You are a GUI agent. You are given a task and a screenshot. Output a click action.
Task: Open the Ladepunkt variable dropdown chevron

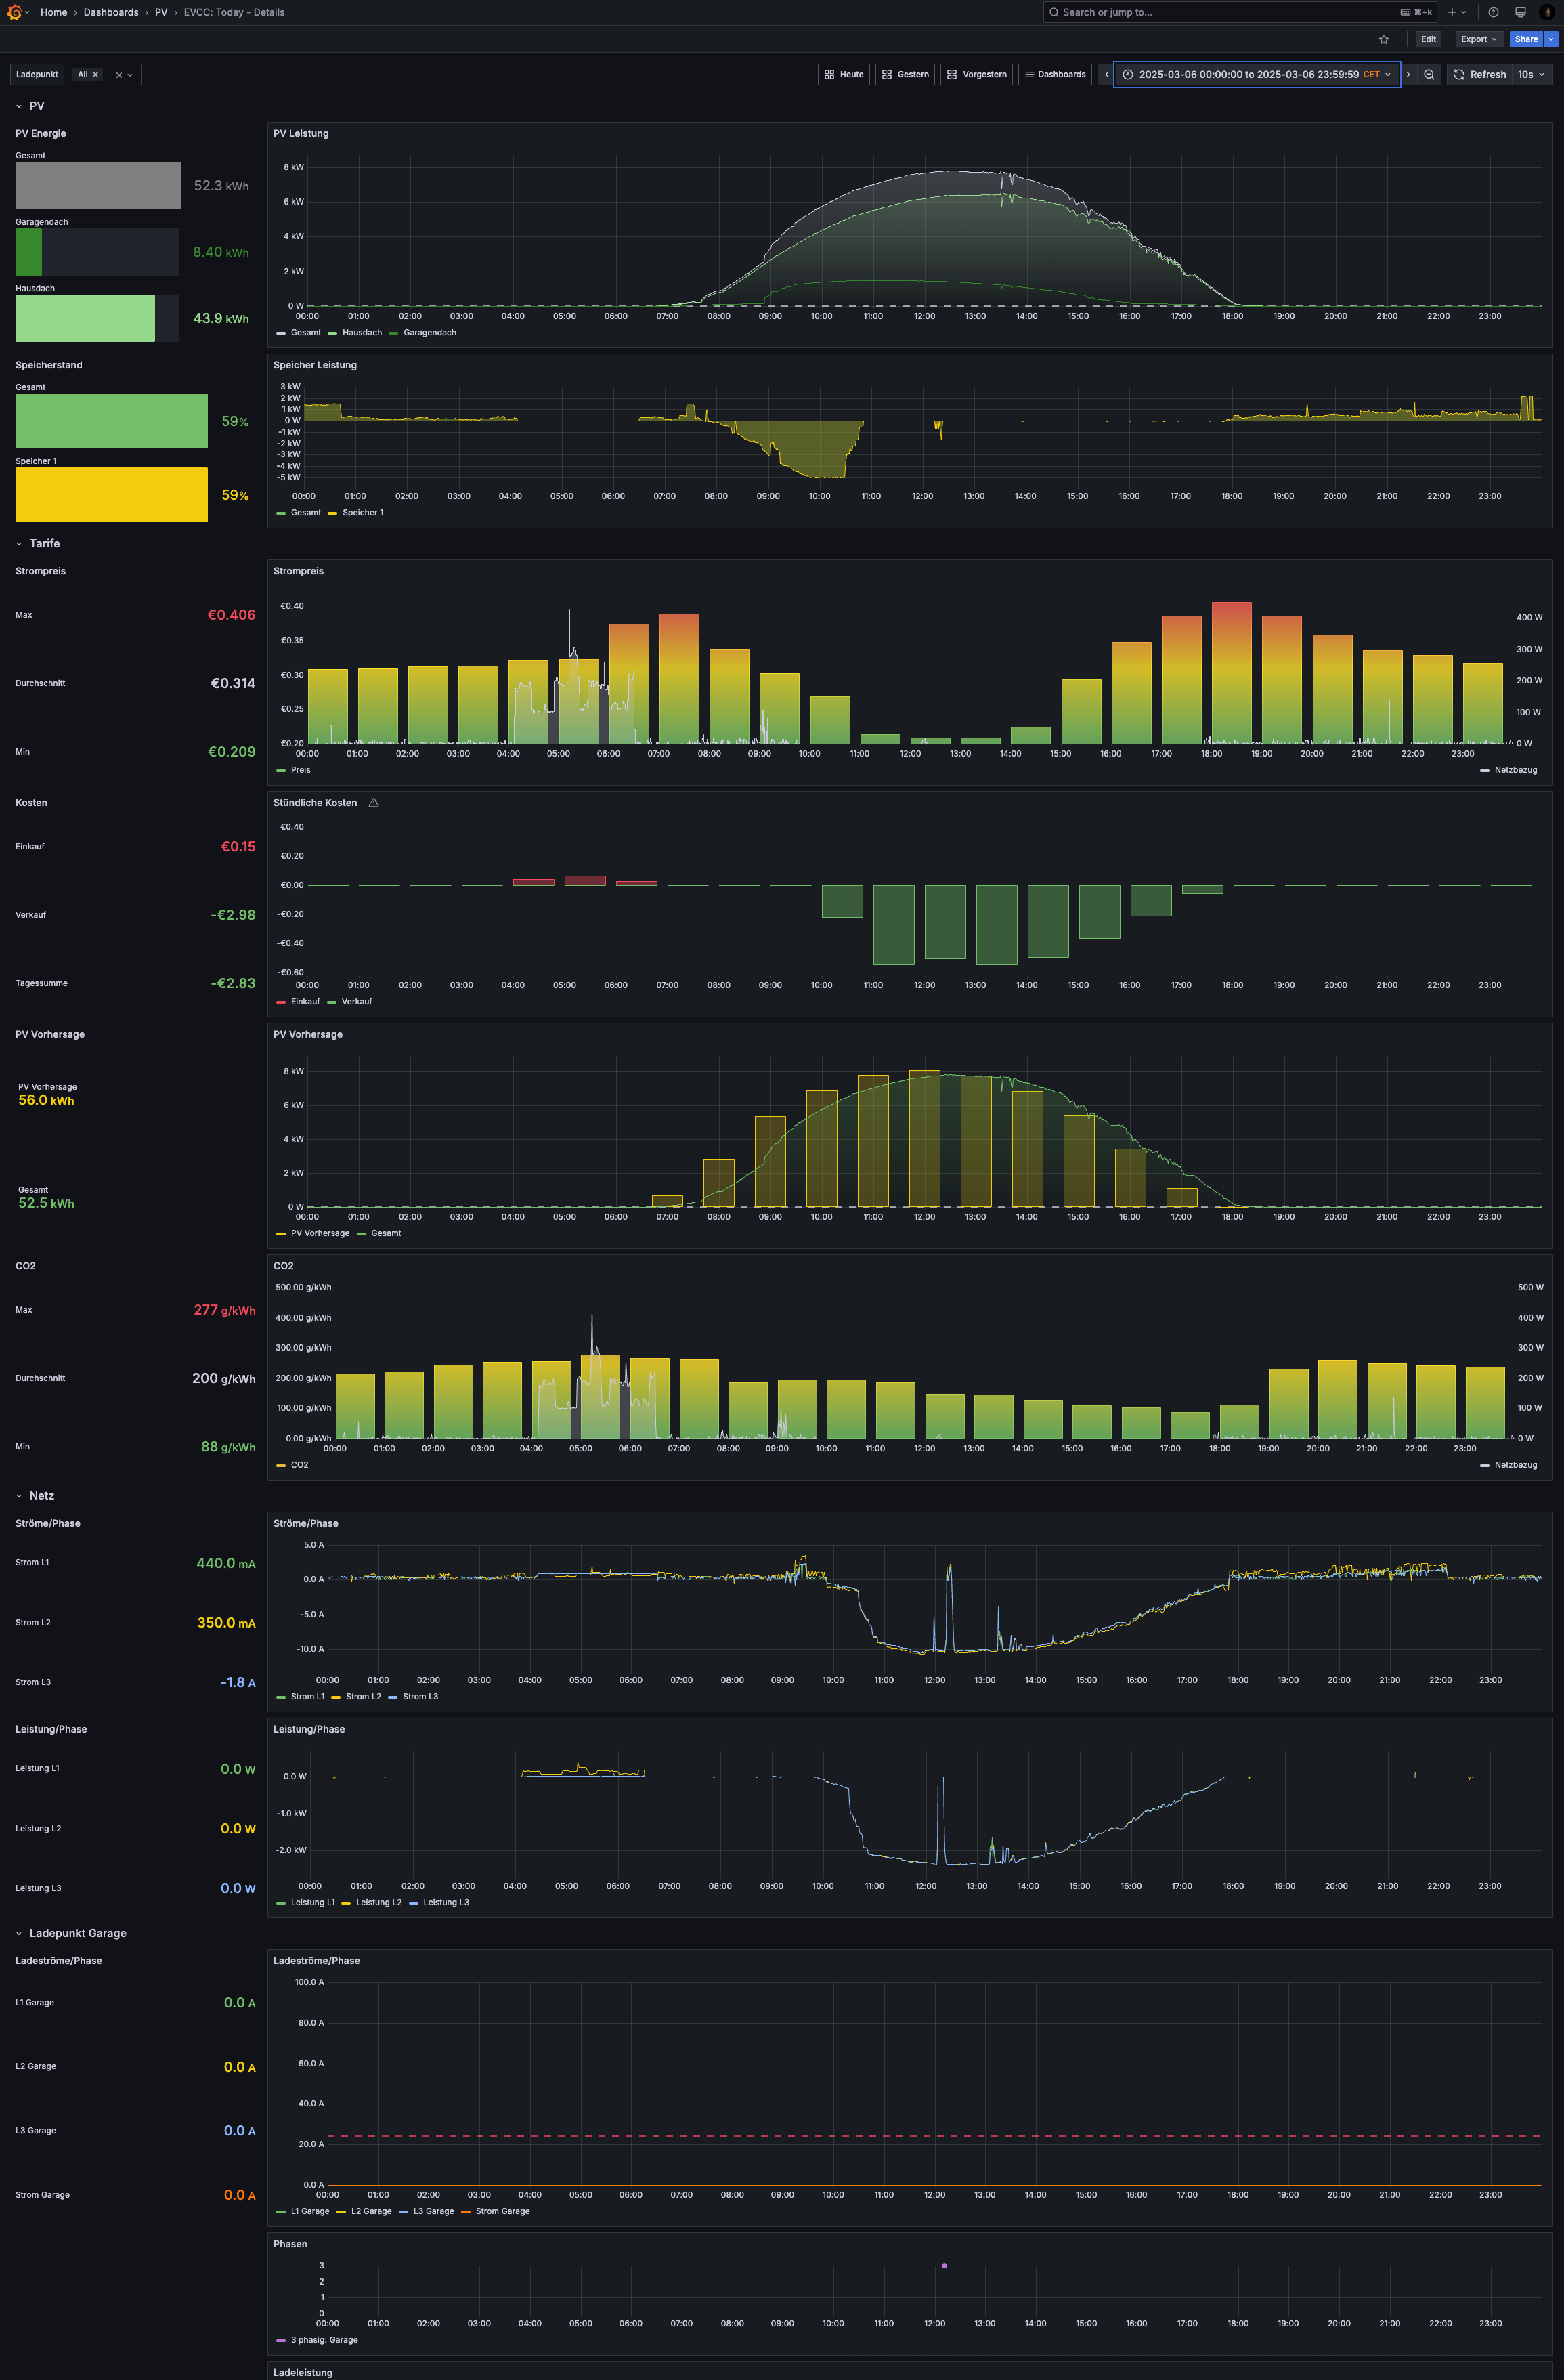point(130,75)
